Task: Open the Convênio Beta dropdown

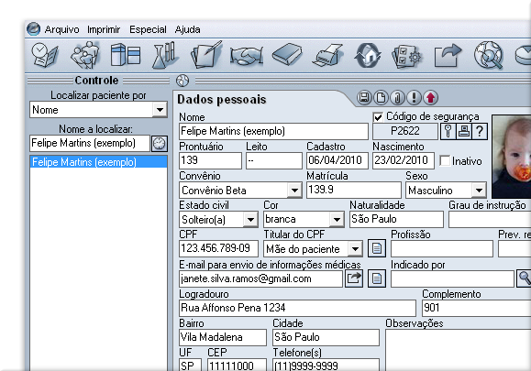Action: click(x=294, y=190)
